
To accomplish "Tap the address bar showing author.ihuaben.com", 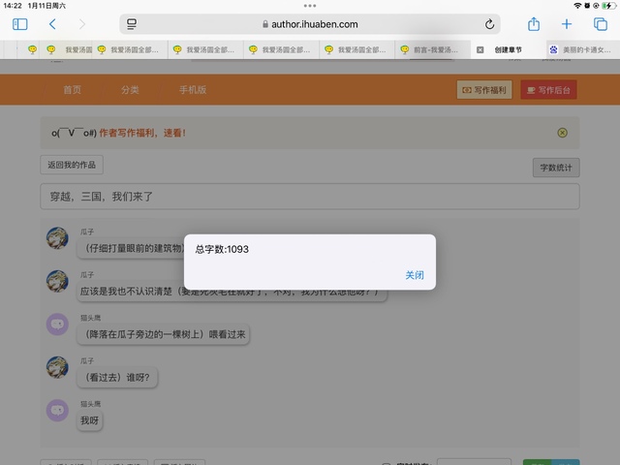I will [310, 24].
